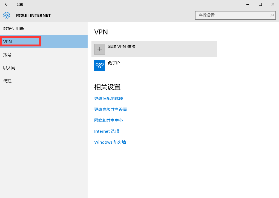Open the 更改适配器选项 link
279x198 pixels.
coord(108,99)
